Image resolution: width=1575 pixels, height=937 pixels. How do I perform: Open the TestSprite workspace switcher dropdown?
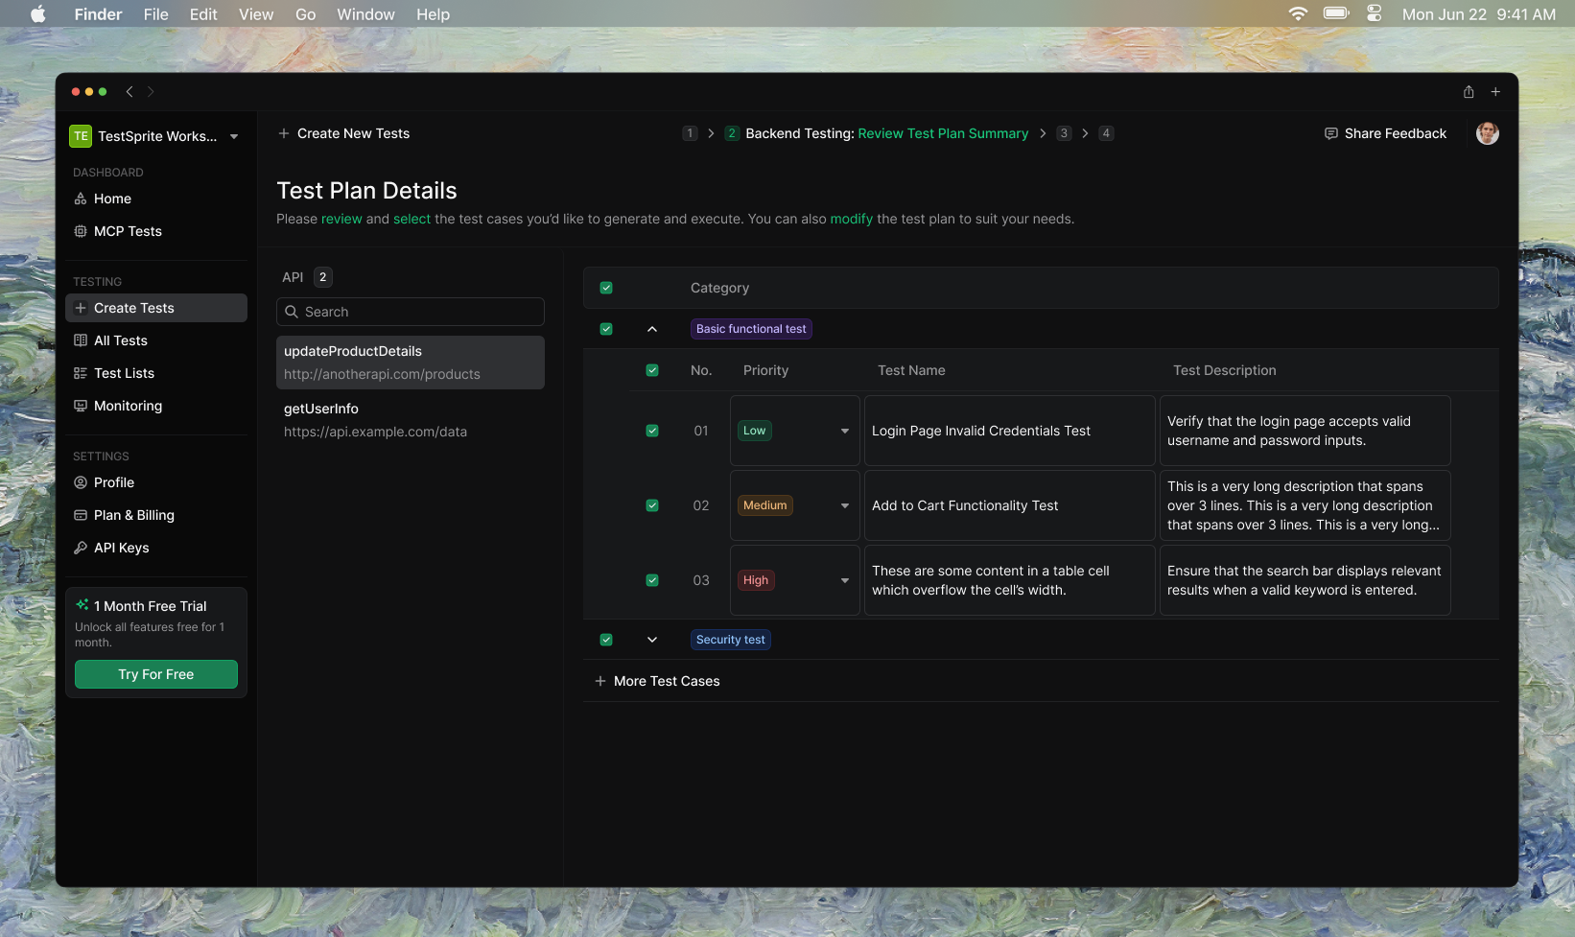click(x=234, y=136)
